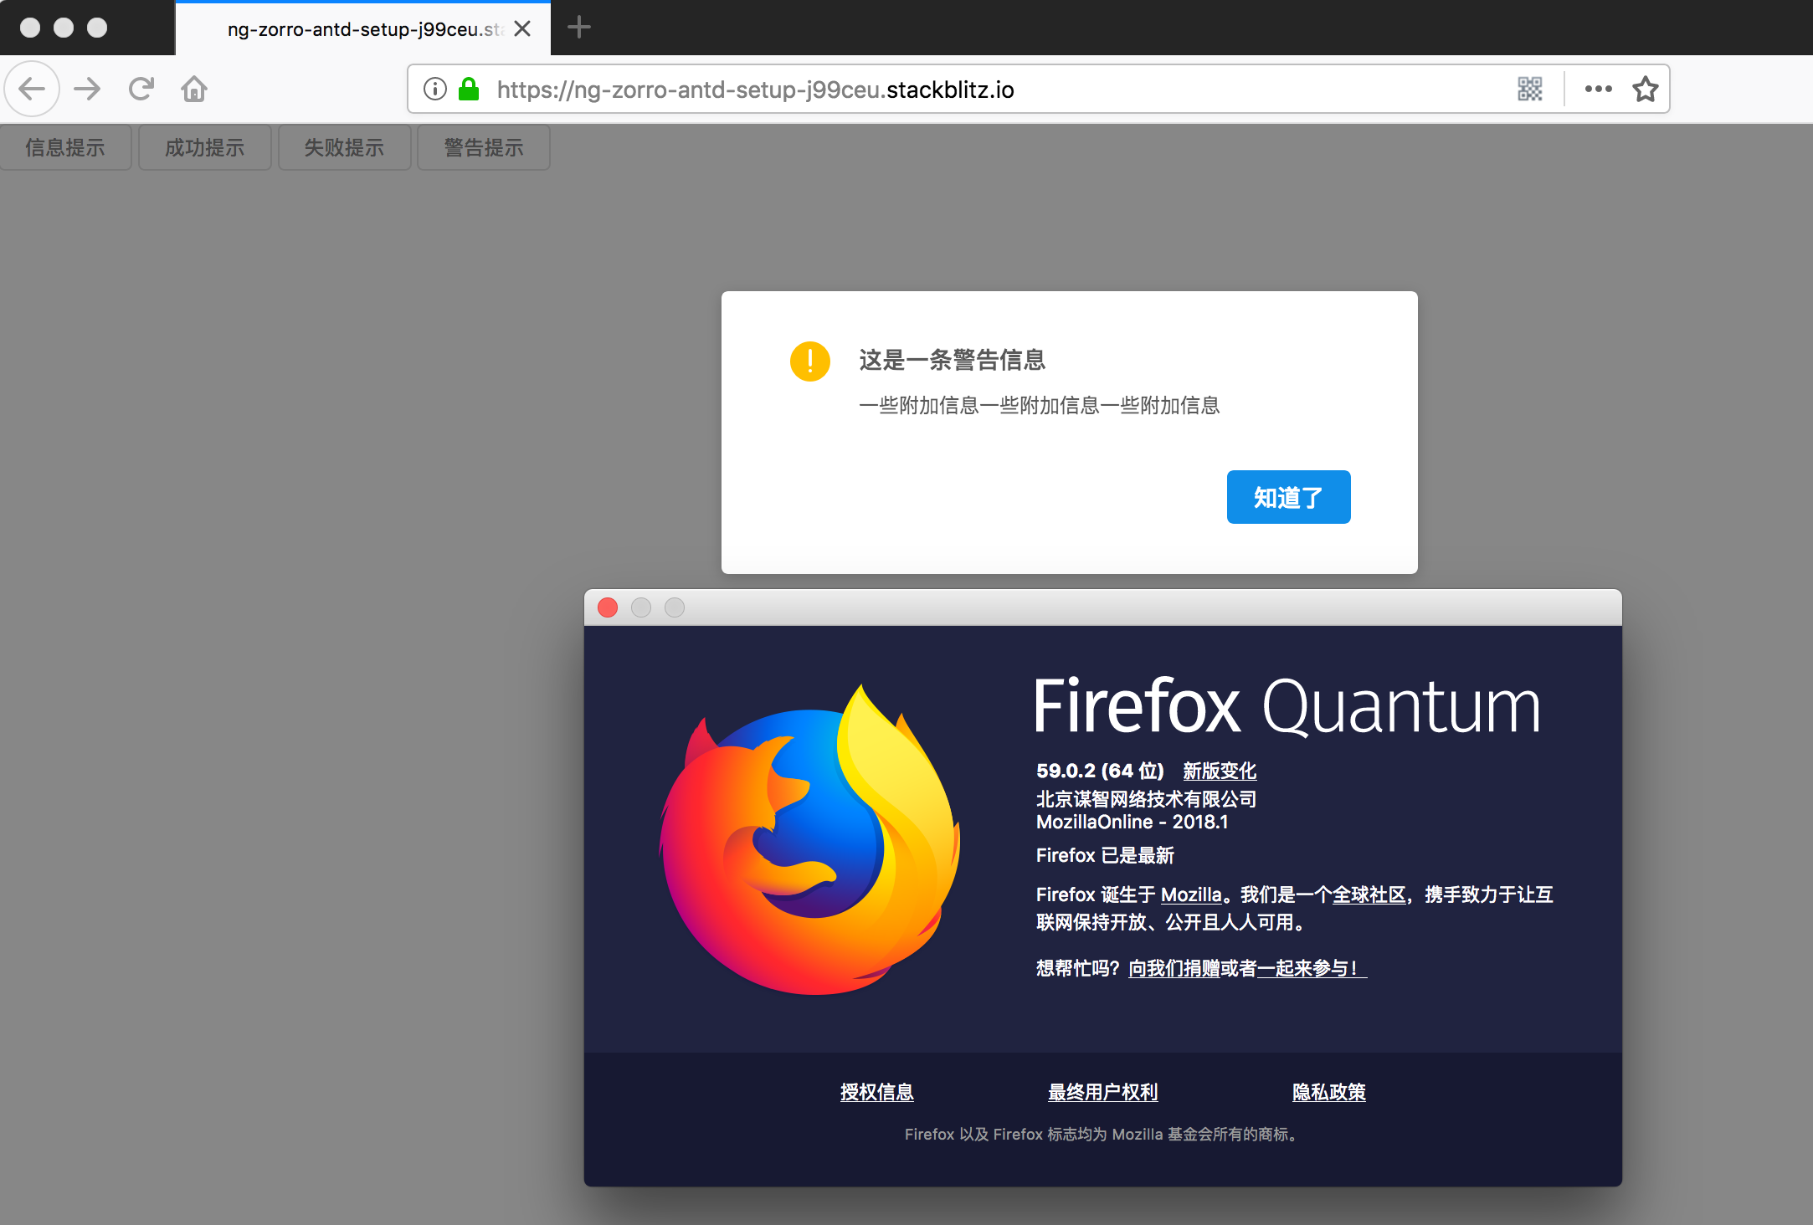Click the browser back arrow button
The height and width of the screenshot is (1225, 1813).
point(32,89)
